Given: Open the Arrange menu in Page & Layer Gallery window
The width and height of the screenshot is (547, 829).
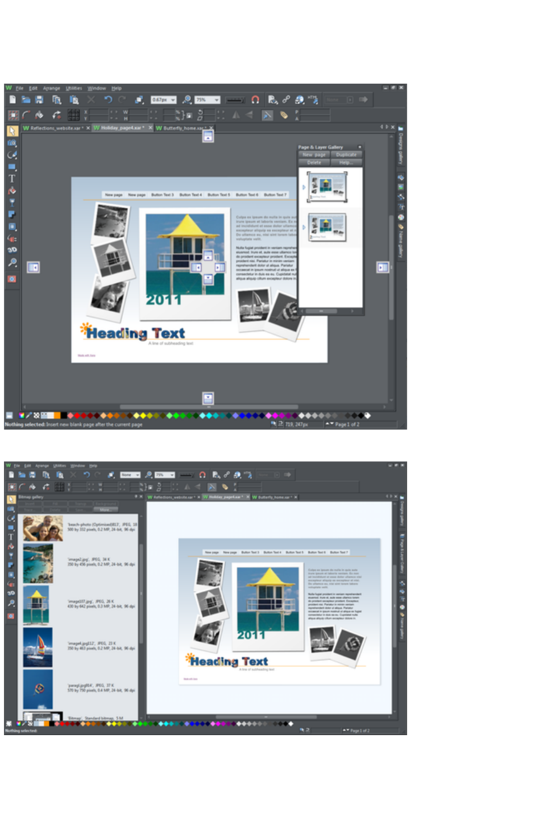Looking at the screenshot, I should [51, 88].
